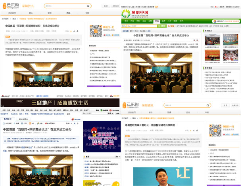Expand search category dropdown on 照明中国 page
Viewport: 242px width, 186px height.
tap(124, 26)
